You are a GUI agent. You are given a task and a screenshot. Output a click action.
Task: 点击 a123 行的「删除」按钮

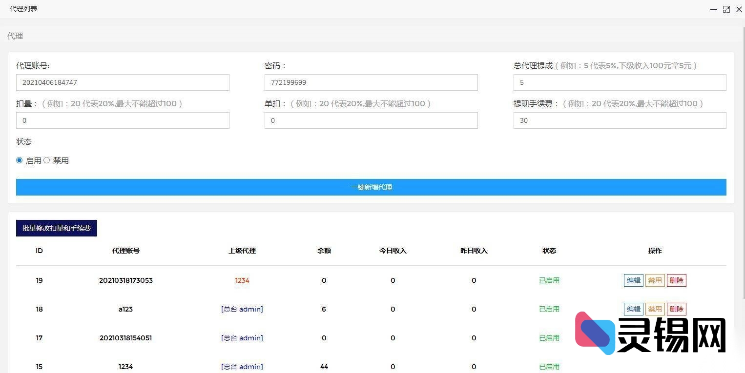[677, 309]
